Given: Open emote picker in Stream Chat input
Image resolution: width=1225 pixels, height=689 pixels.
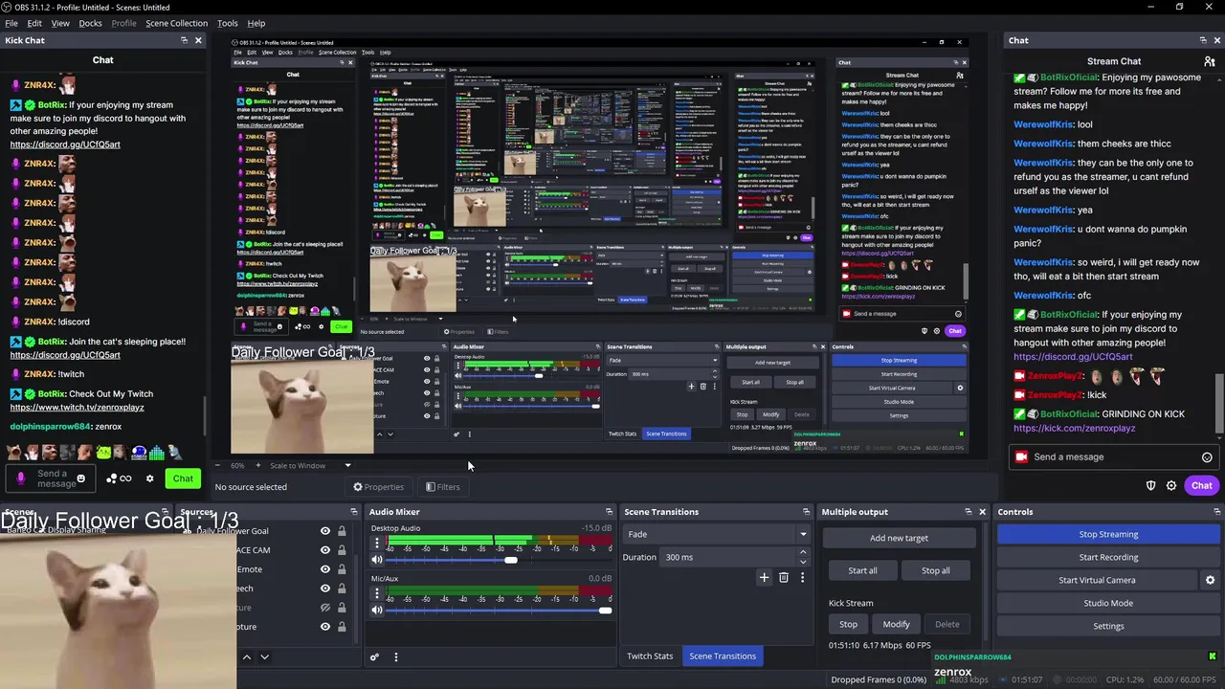Looking at the screenshot, I should click(x=1207, y=457).
